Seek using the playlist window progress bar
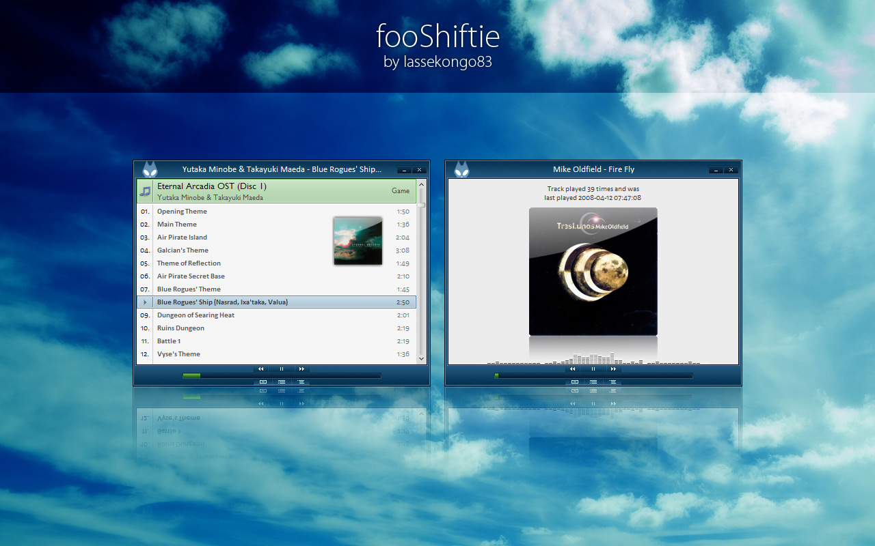The width and height of the screenshot is (875, 546). click(282, 375)
